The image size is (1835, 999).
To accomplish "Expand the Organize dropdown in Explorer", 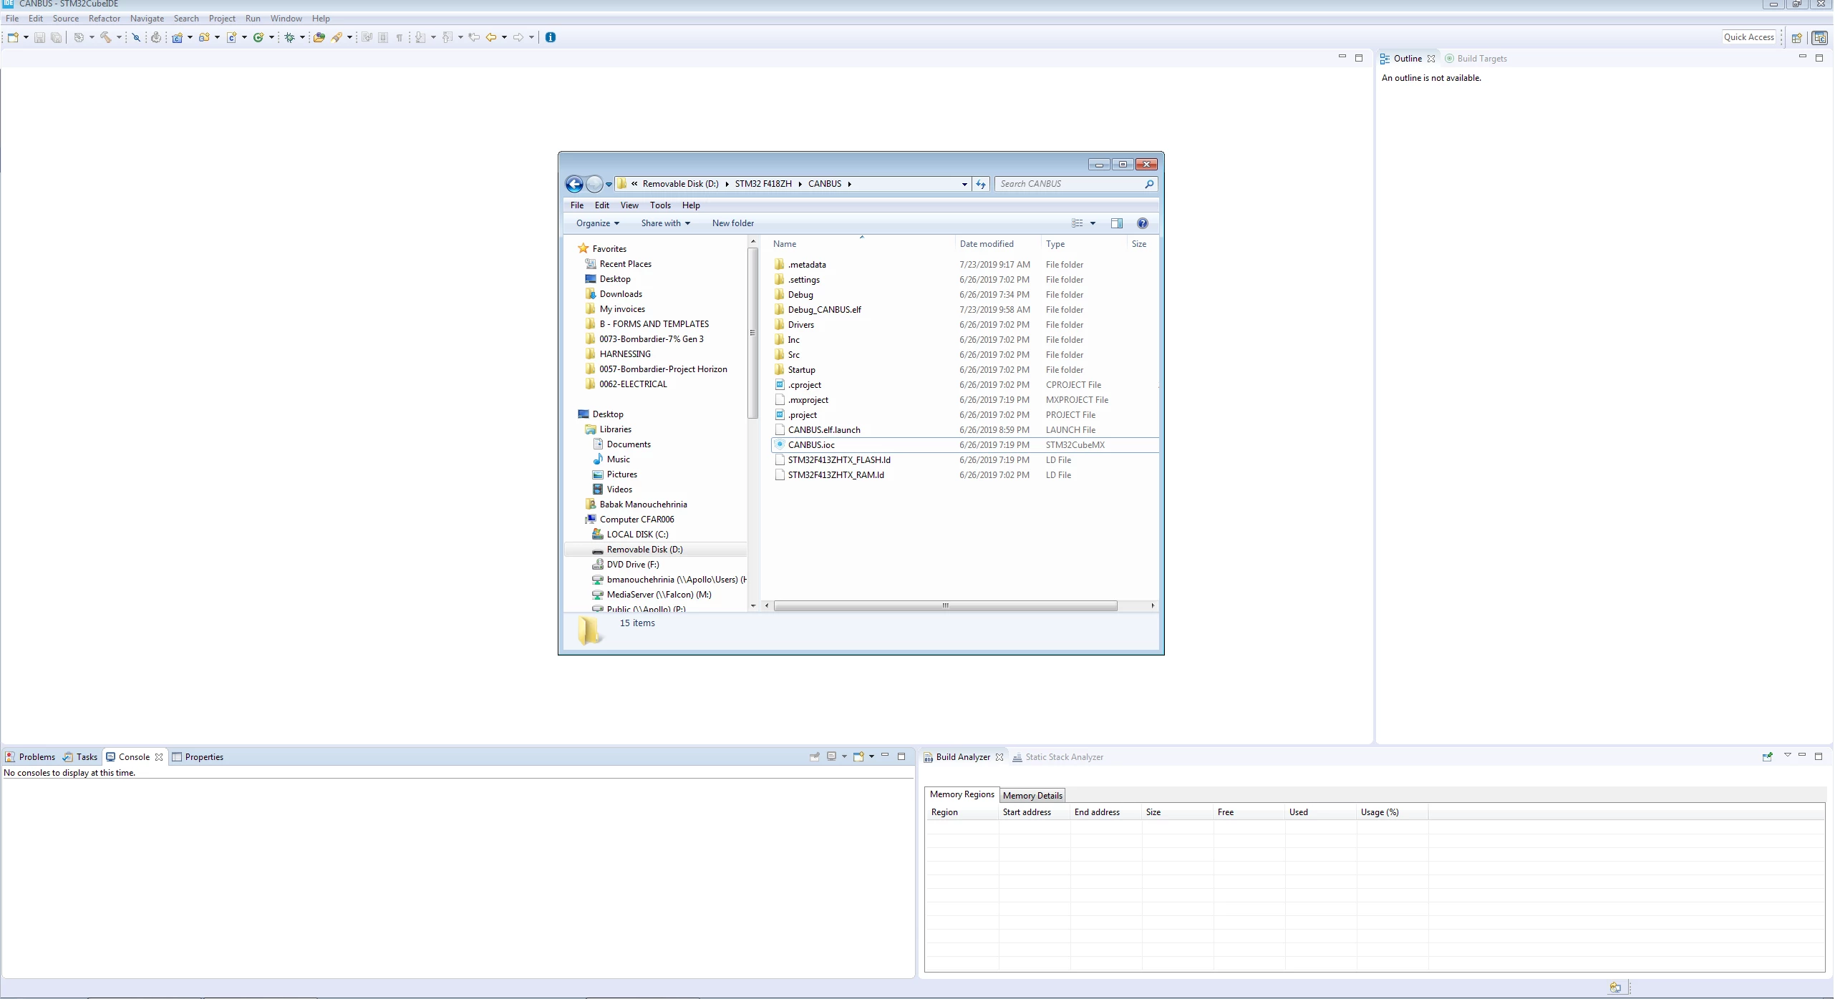I will pos(598,223).
